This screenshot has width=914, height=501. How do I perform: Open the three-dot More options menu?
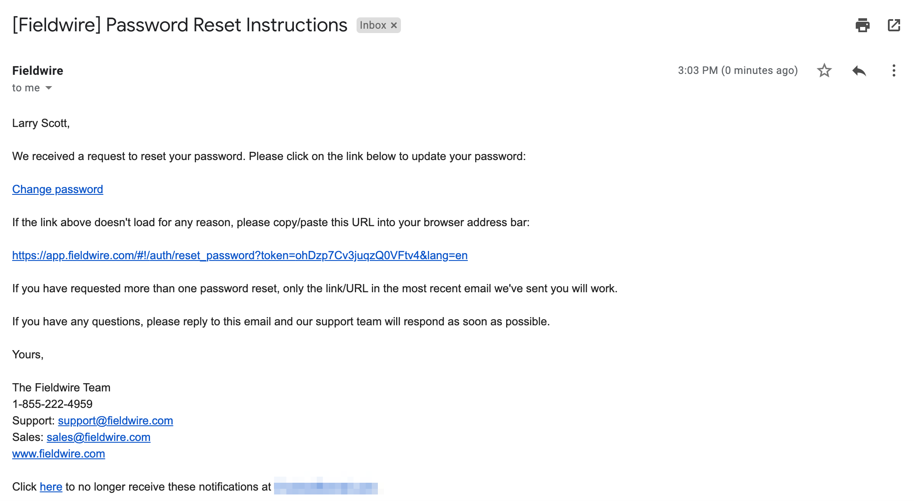[x=894, y=70]
